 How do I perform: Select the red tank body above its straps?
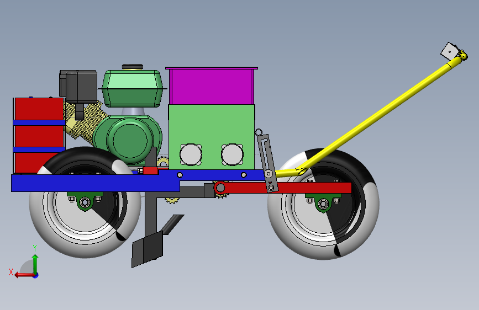tap(39, 109)
